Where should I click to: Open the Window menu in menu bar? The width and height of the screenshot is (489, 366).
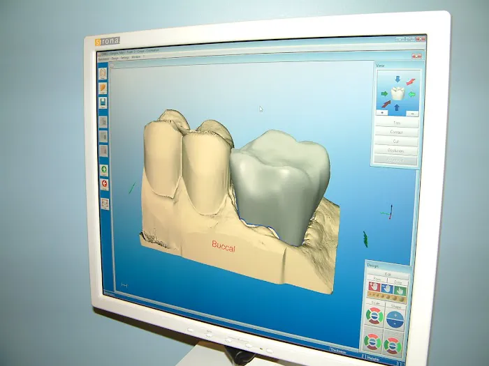[x=136, y=57]
